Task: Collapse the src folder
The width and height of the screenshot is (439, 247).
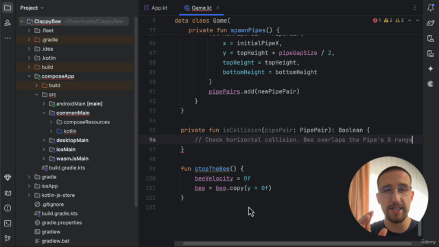Action: (36, 95)
